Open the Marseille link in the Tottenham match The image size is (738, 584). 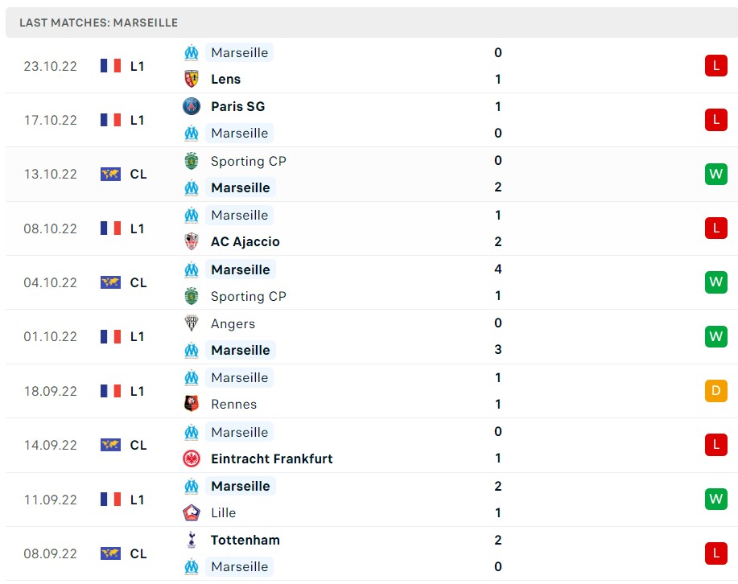coord(239,566)
